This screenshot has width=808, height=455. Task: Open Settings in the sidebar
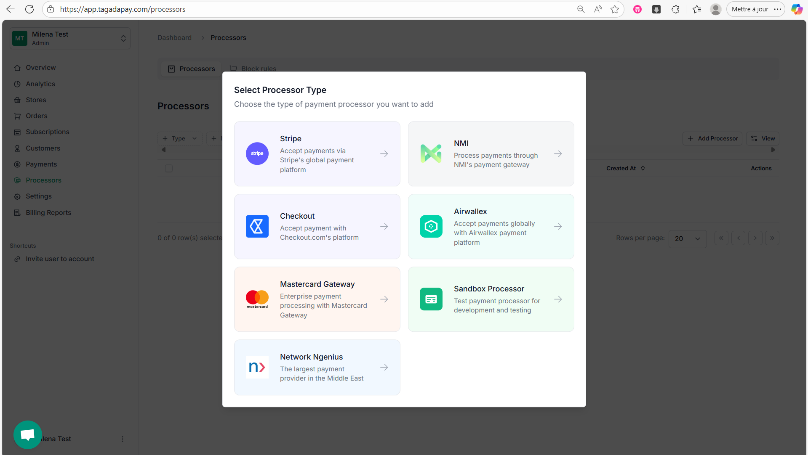point(38,196)
